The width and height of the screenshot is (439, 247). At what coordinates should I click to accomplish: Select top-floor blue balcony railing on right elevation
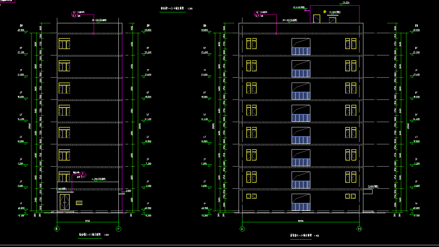[x=301, y=51]
